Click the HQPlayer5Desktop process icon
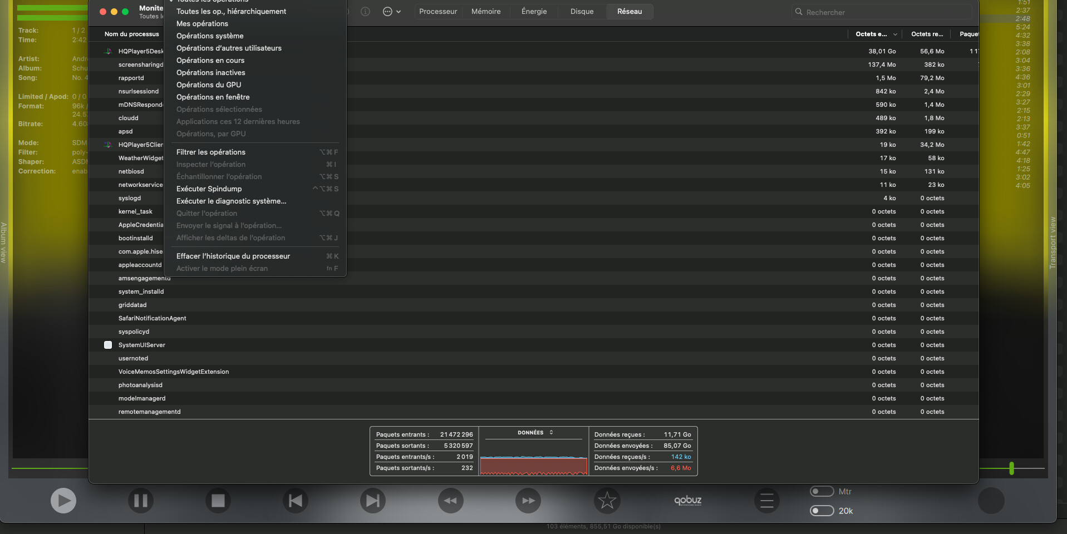 point(108,51)
